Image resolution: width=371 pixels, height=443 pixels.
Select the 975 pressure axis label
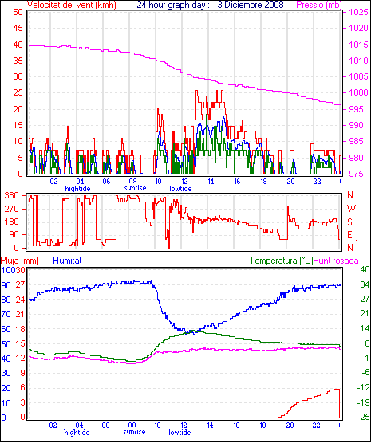356,174
